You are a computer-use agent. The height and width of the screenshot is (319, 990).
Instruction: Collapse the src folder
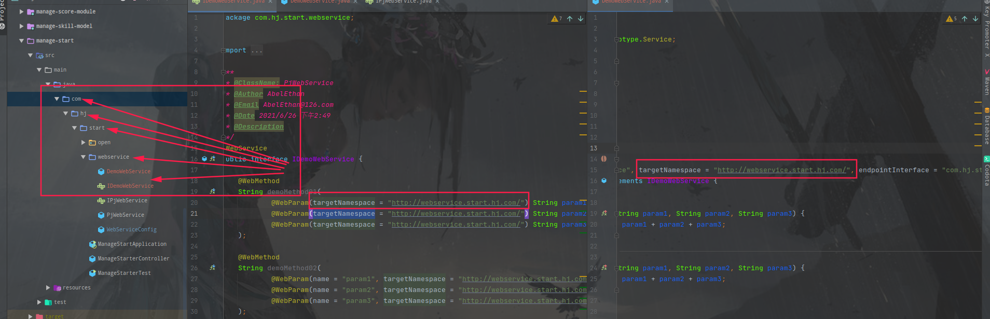(x=30, y=55)
